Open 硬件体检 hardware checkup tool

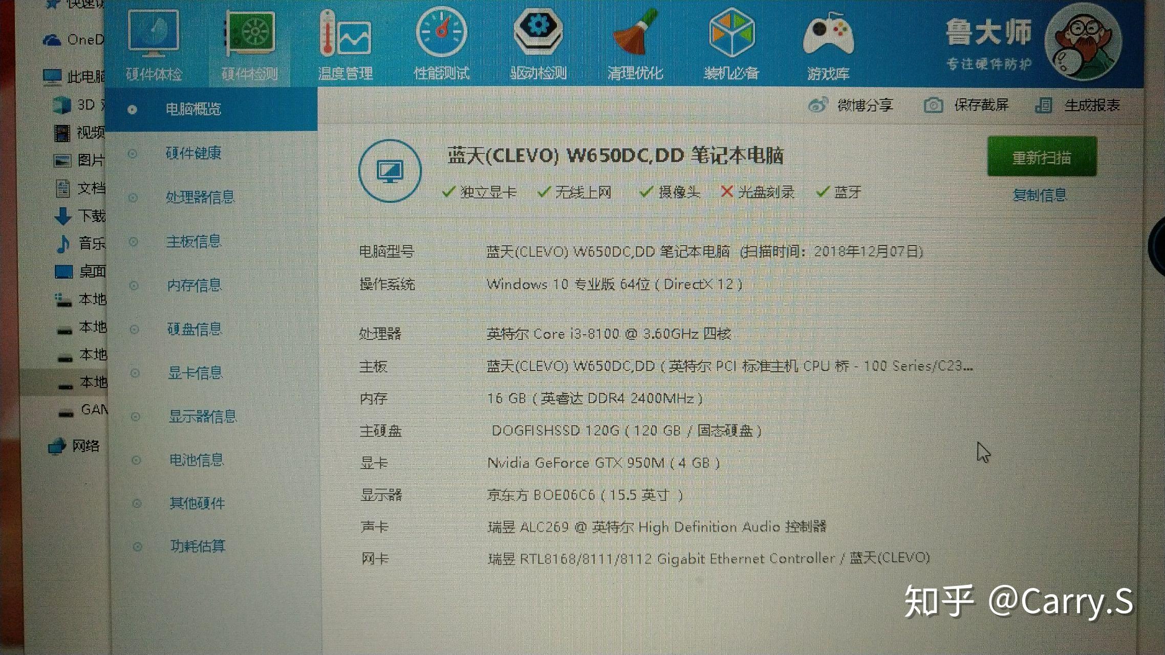(153, 43)
